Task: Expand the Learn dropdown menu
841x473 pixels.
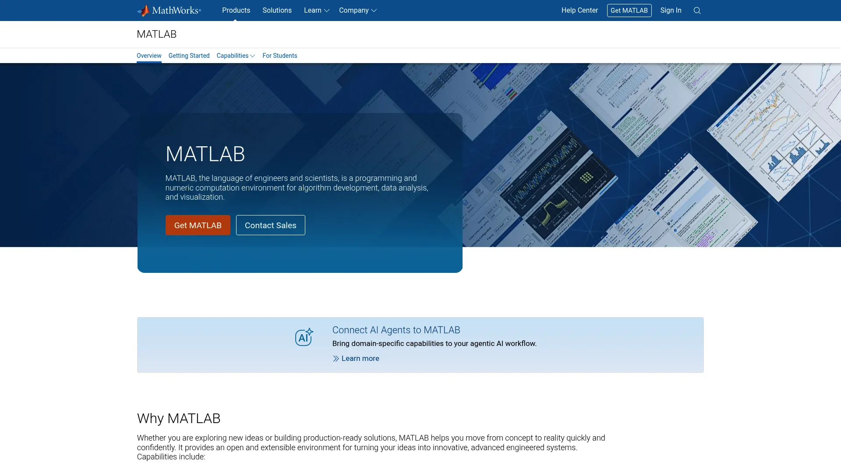Action: [x=316, y=11]
